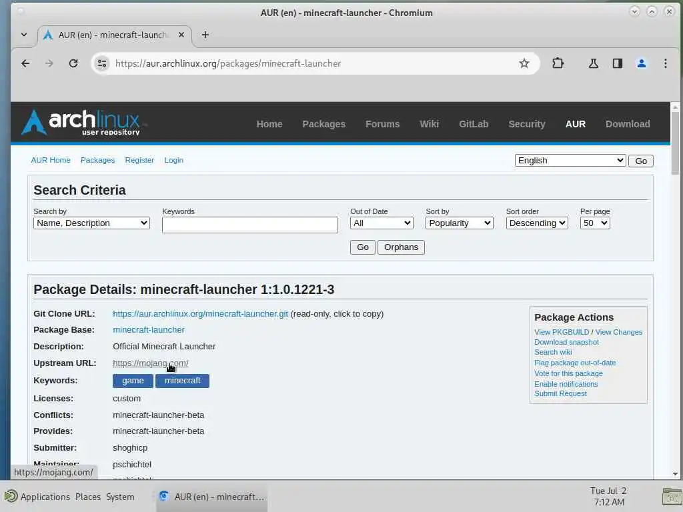Viewport: 683px width, 512px height.
Task: Open Forums in Arch navigation bar
Action: (x=382, y=124)
